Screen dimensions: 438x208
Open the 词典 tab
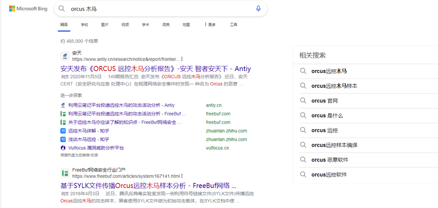pyautogui.click(x=166, y=25)
